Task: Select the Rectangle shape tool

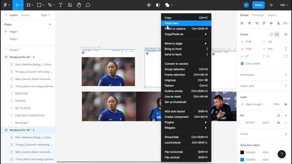Action: point(39,5)
